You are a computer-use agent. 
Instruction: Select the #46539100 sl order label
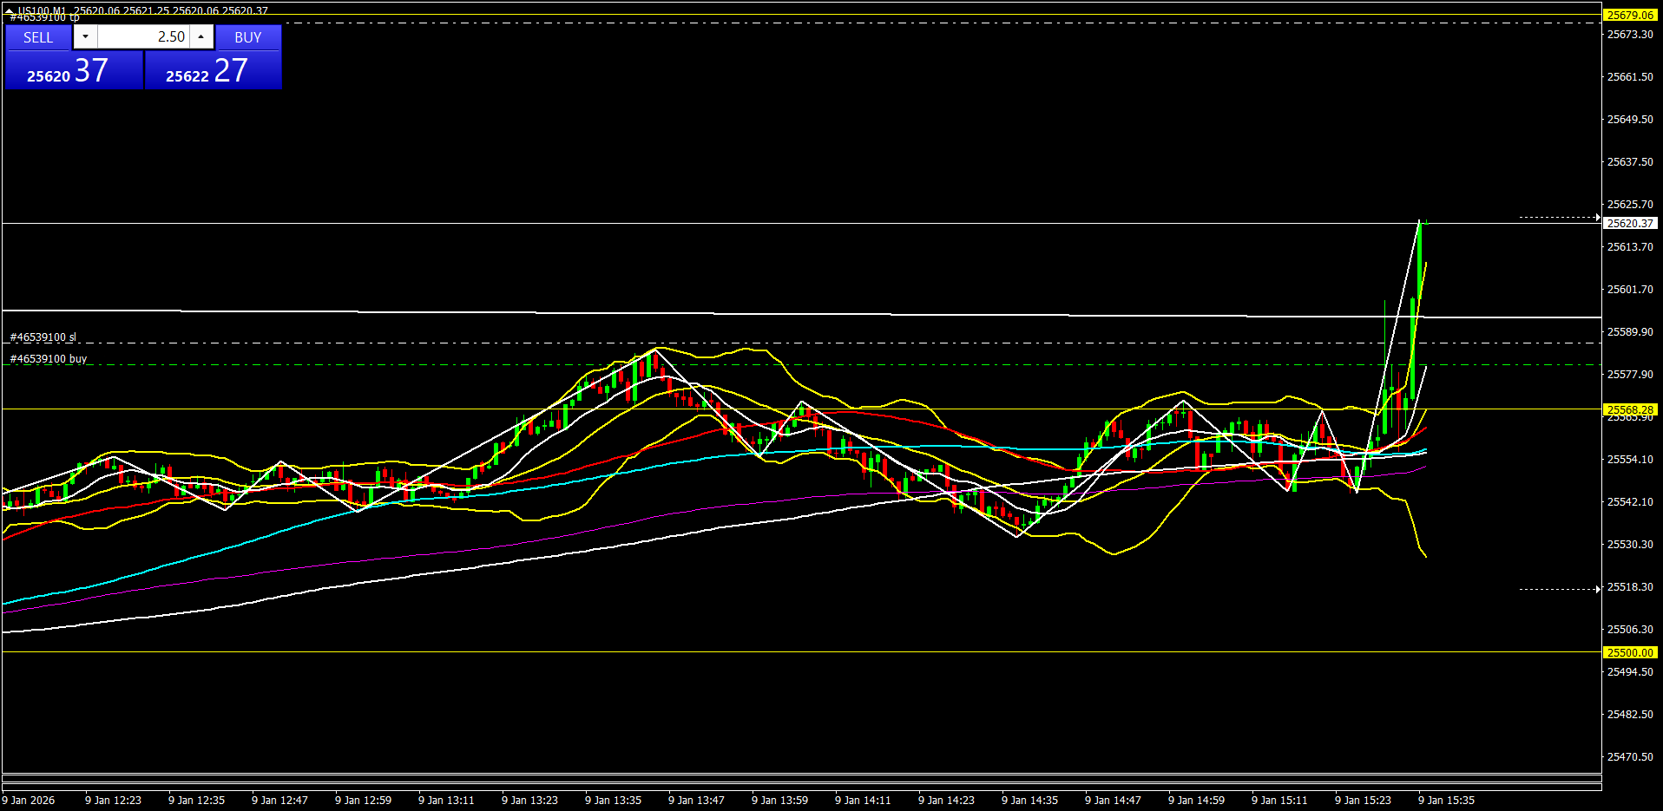[x=43, y=337]
